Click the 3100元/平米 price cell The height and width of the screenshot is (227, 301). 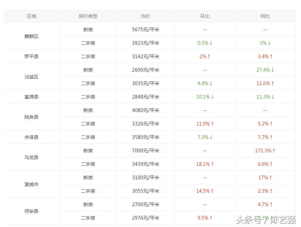click(145, 178)
